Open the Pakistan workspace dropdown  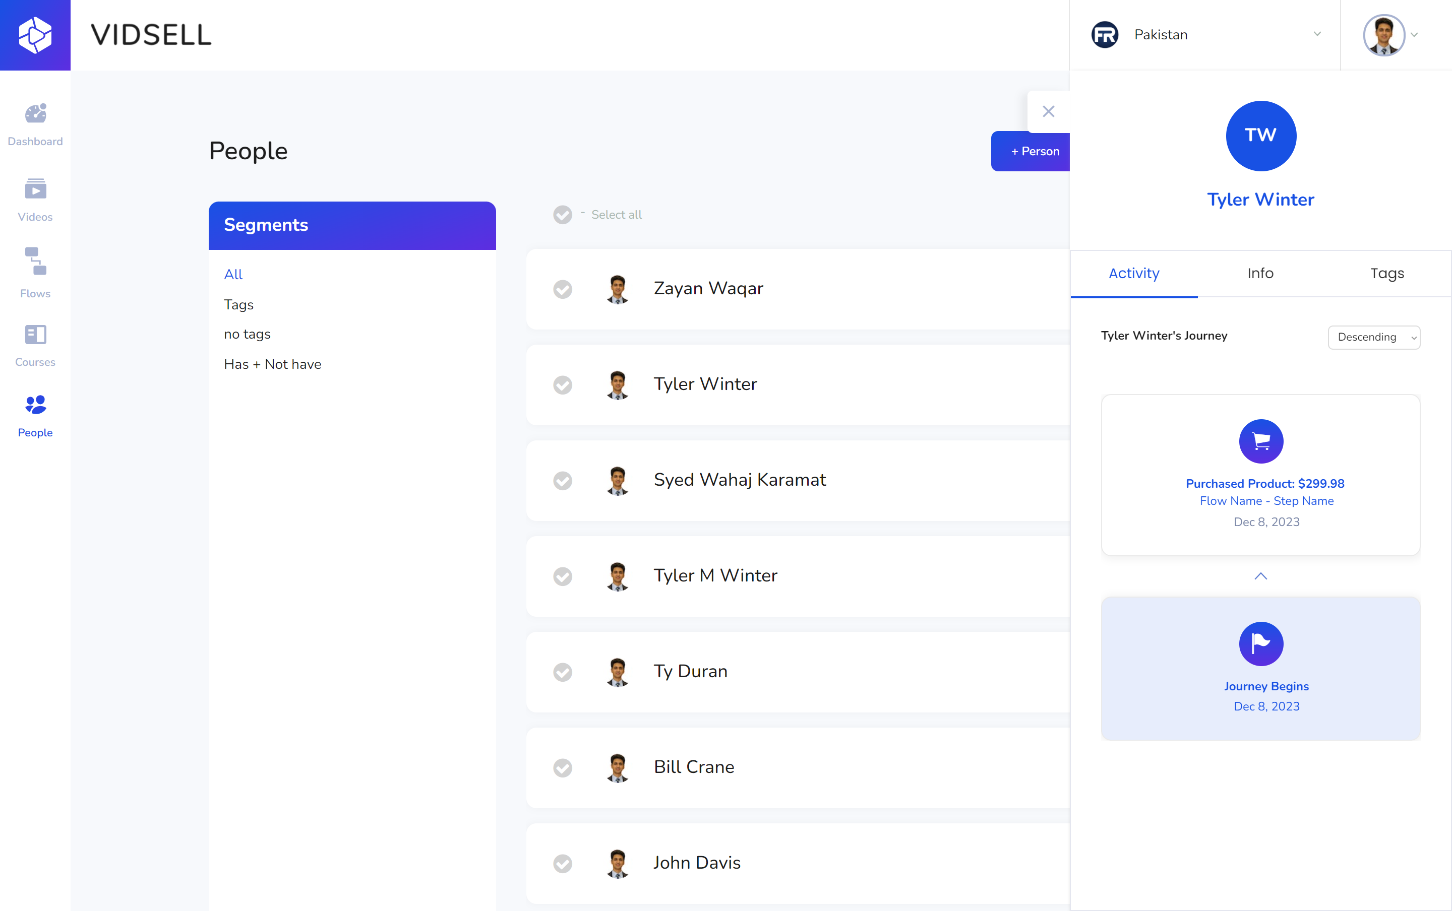pos(1205,35)
